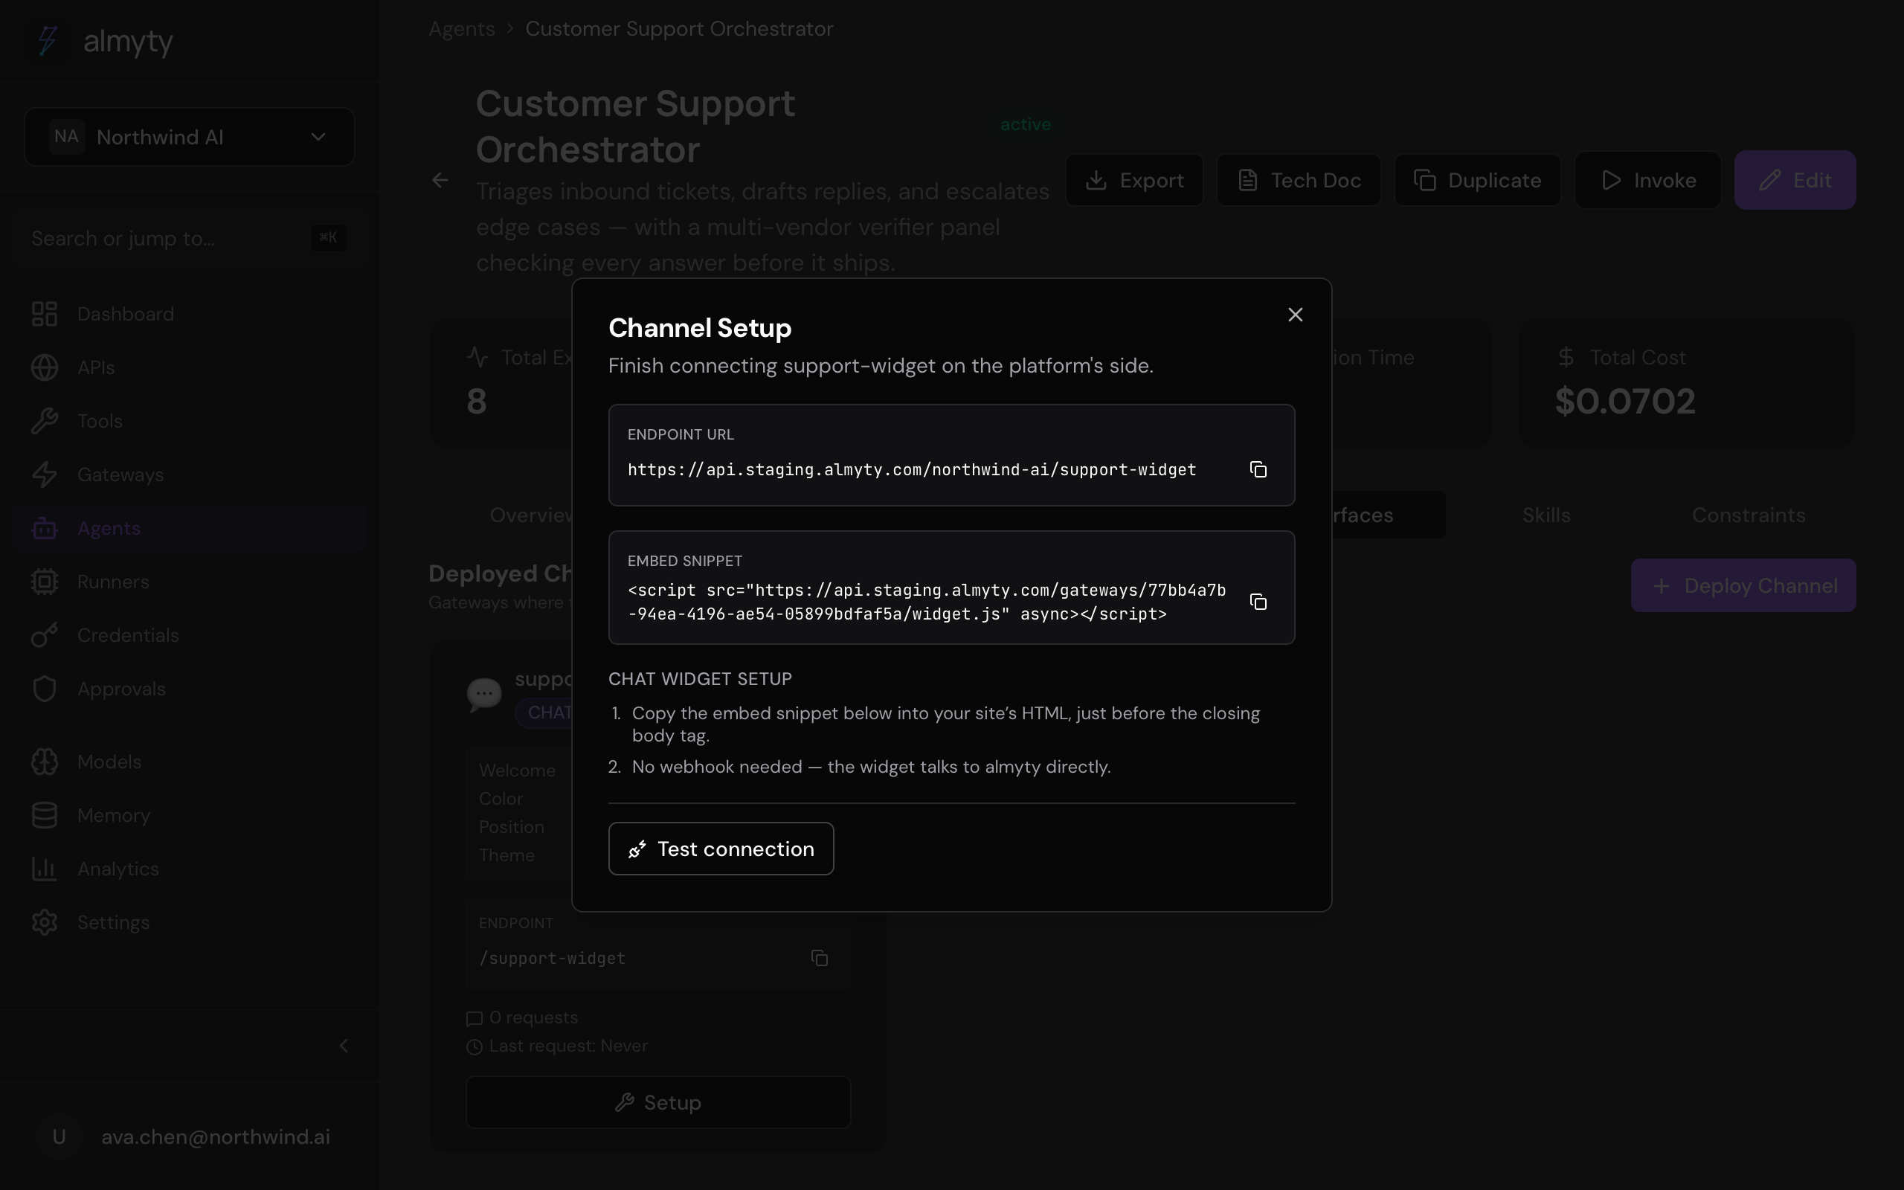
Task: Click the Approvals shield icon
Action: point(44,689)
